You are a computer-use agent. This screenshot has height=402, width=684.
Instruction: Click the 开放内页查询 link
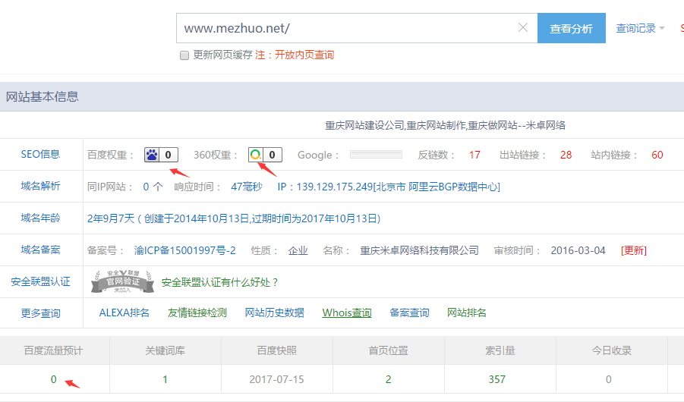point(304,55)
